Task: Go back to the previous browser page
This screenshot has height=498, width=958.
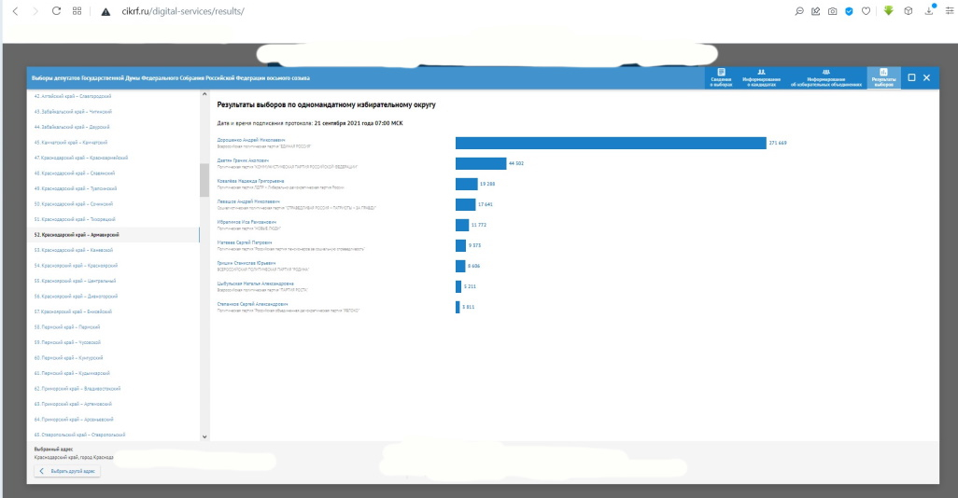Action: pyautogui.click(x=15, y=11)
